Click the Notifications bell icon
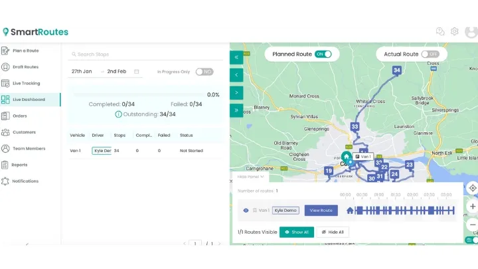The height and width of the screenshot is (269, 478). 5,181
